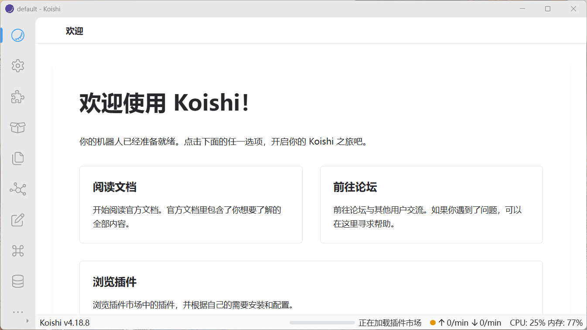Click the 欢迎 page title
Image resolution: width=587 pixels, height=330 pixels.
tap(75, 31)
